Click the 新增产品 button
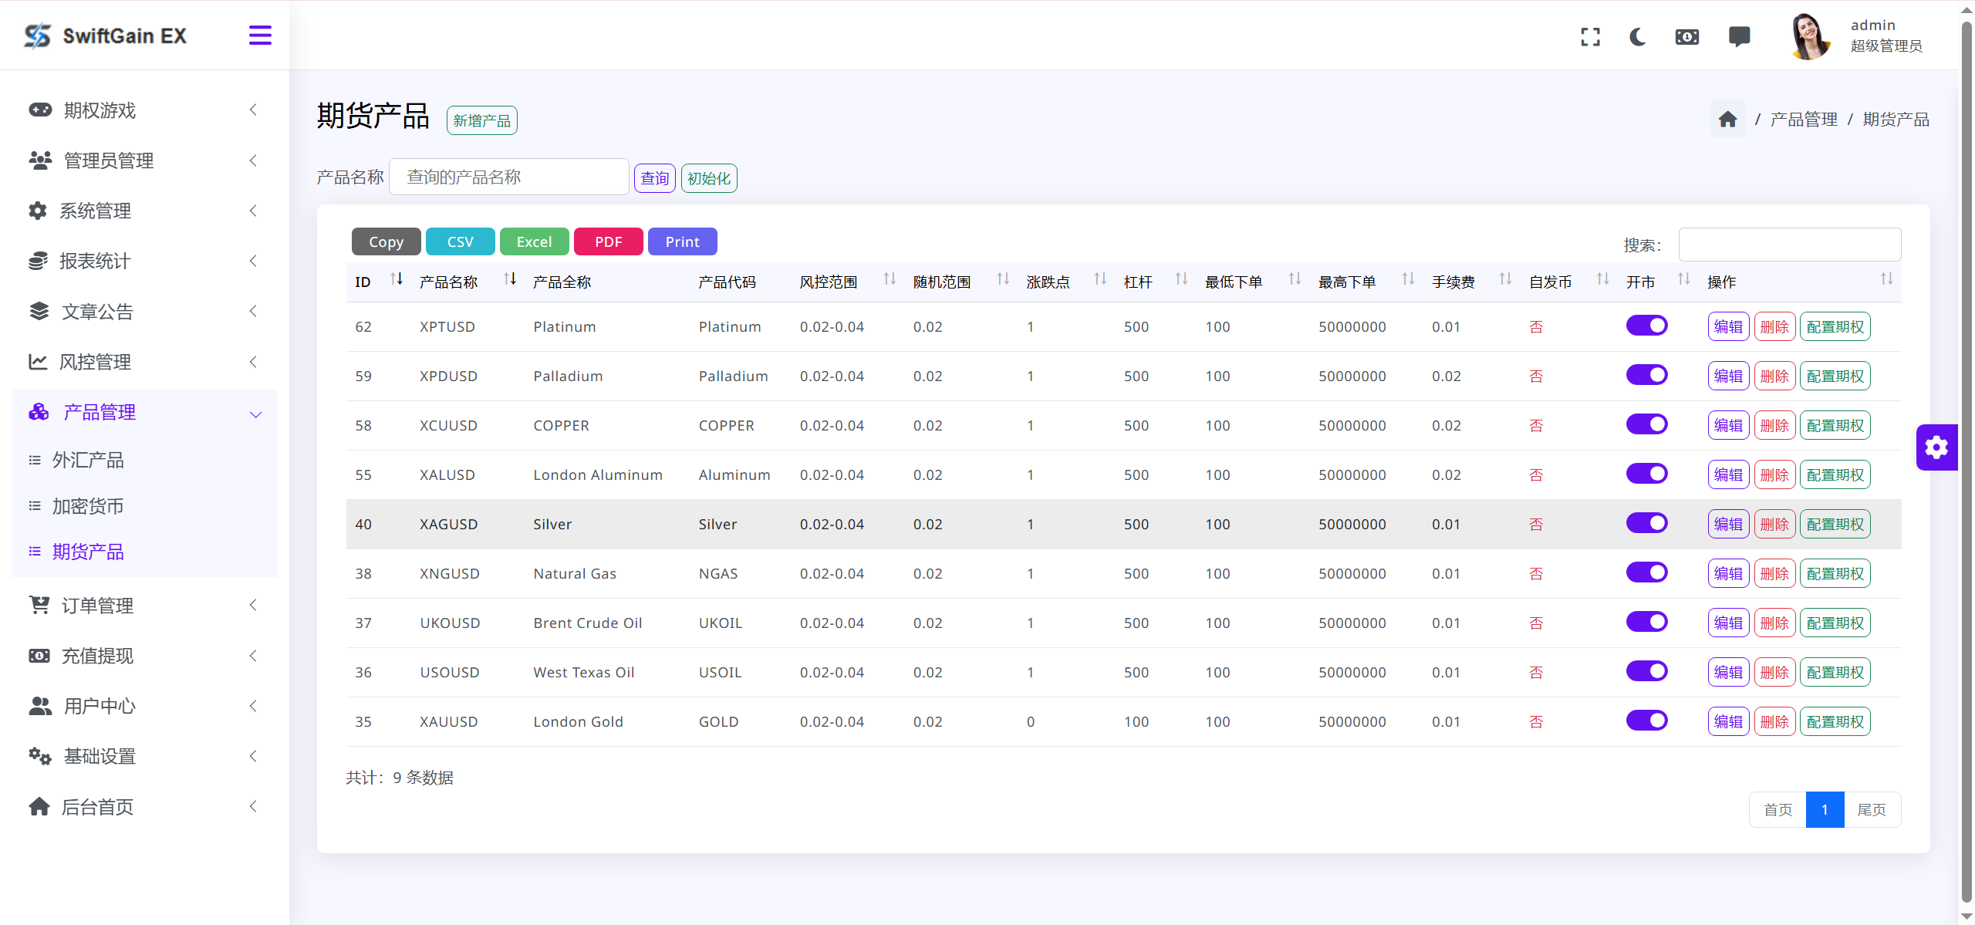This screenshot has height=925, width=1975. (481, 120)
